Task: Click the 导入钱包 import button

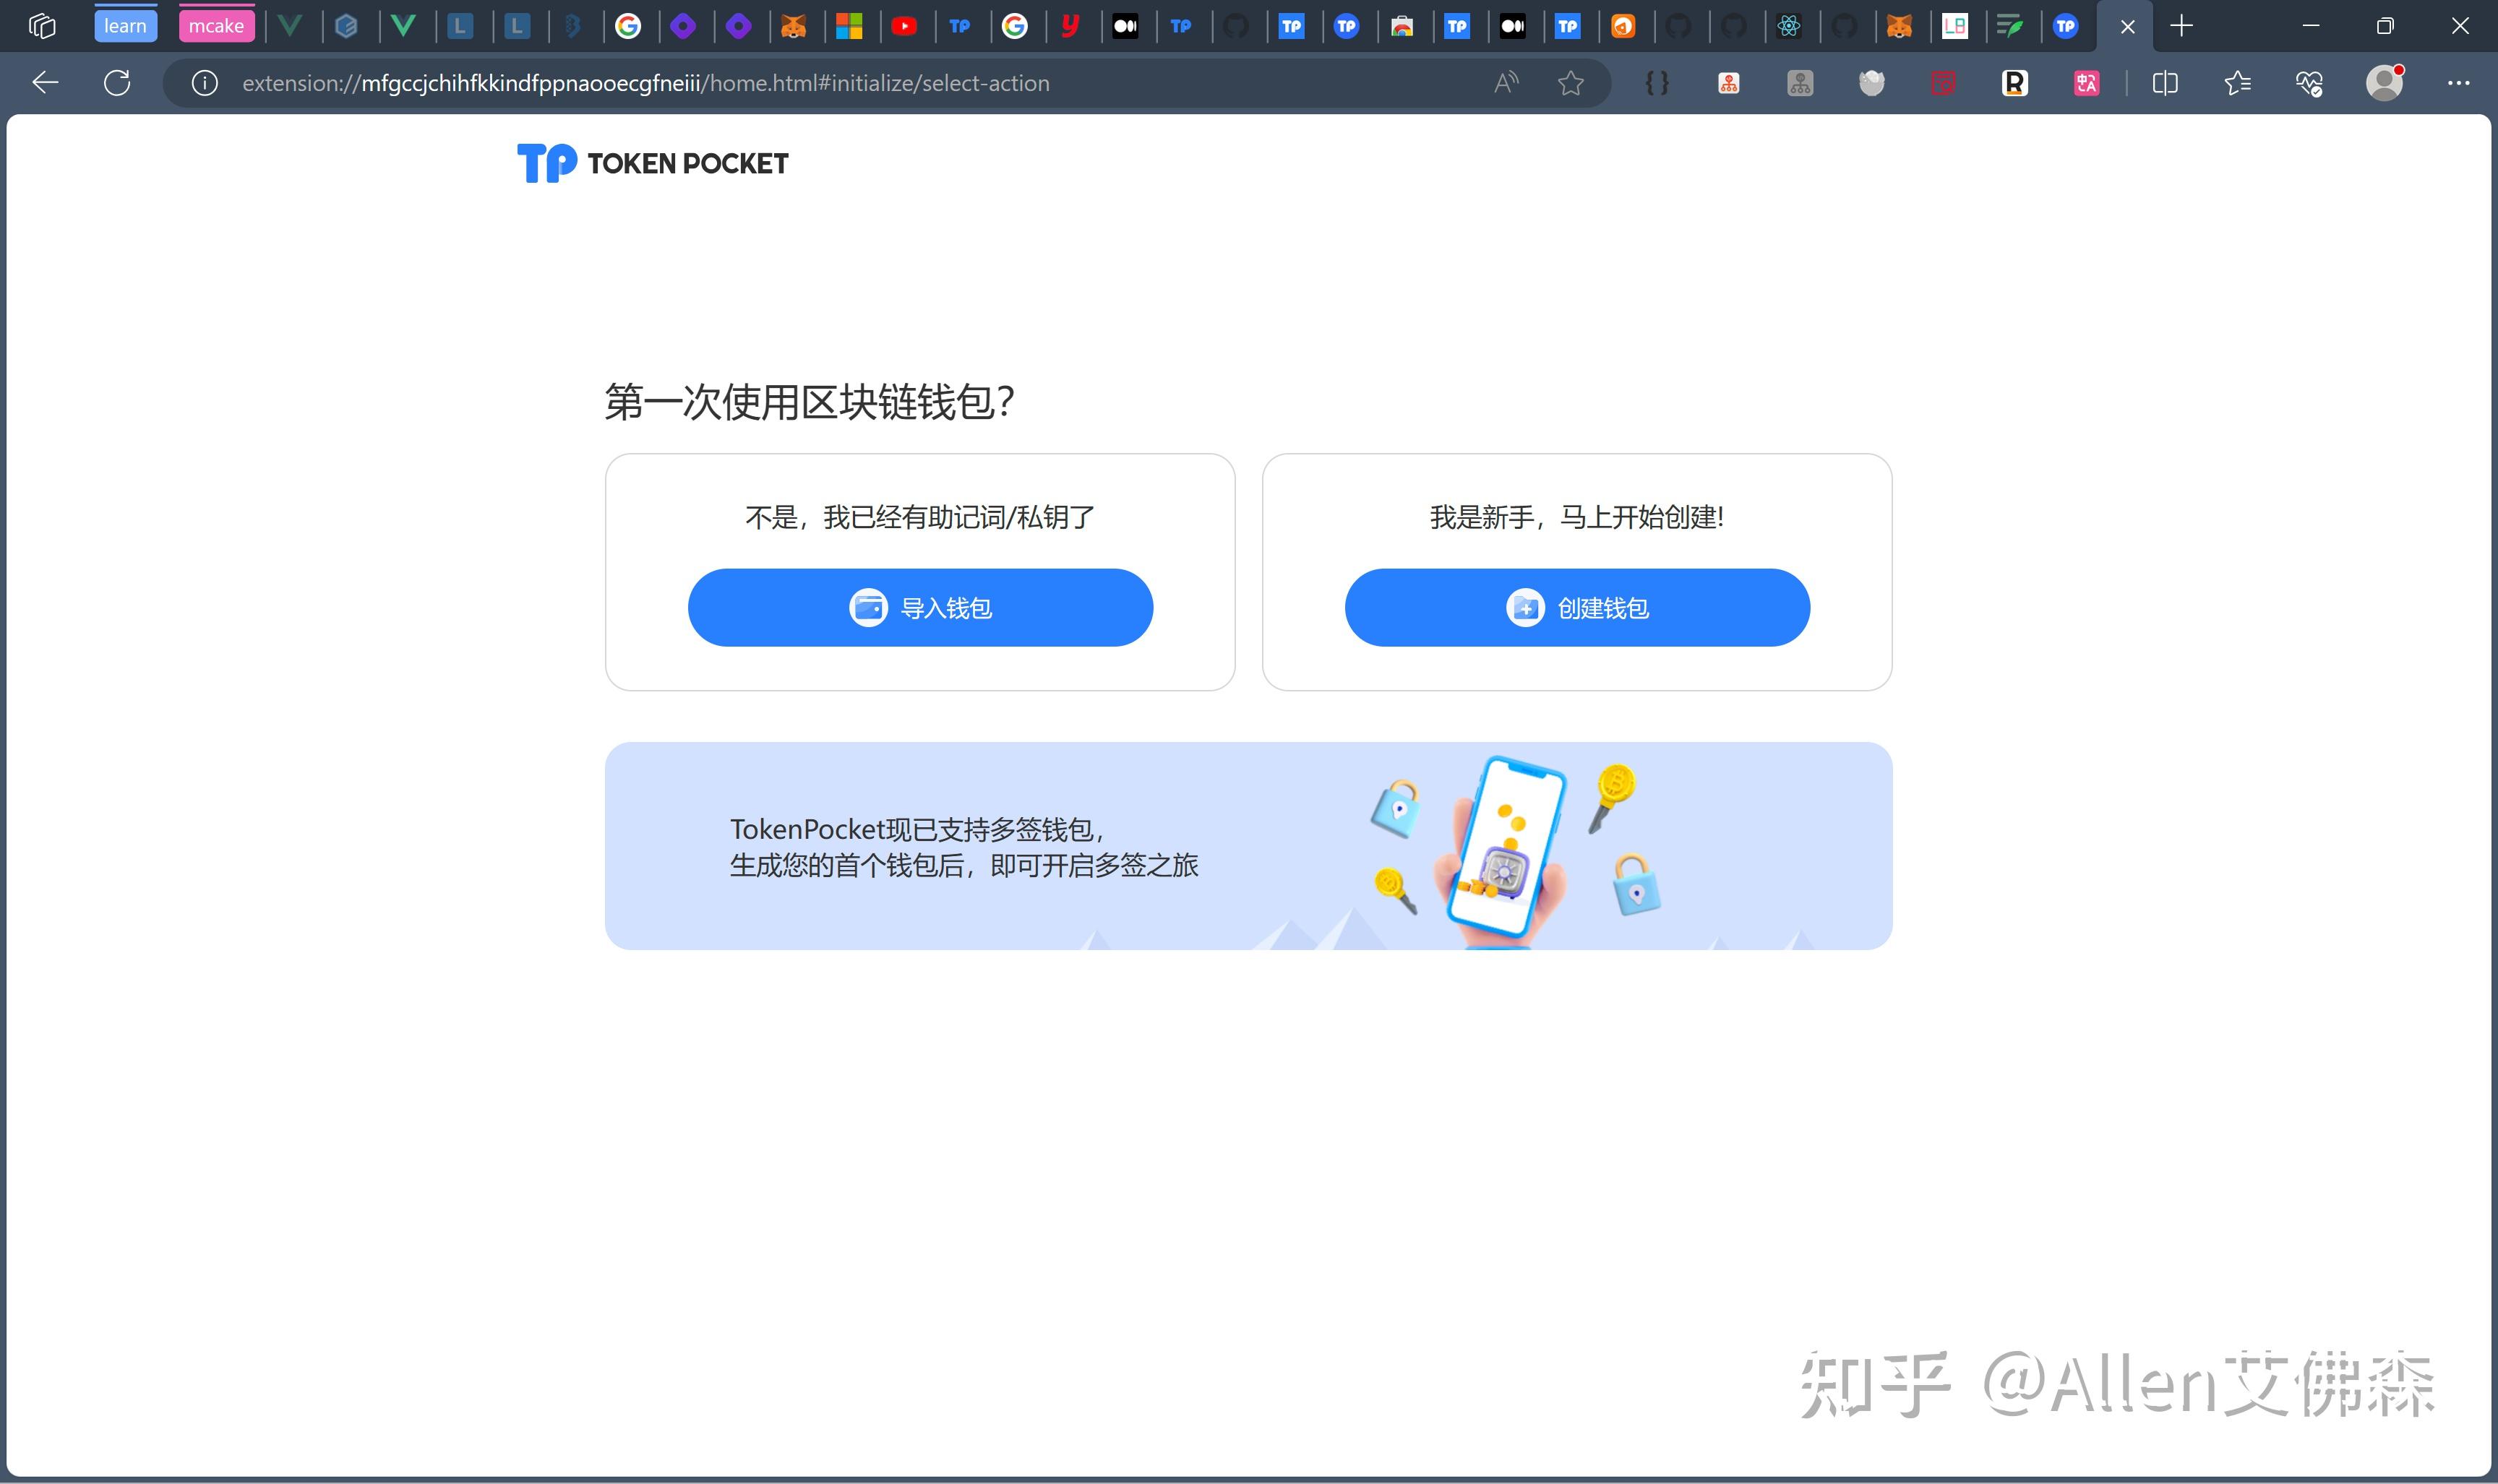Action: [x=920, y=606]
